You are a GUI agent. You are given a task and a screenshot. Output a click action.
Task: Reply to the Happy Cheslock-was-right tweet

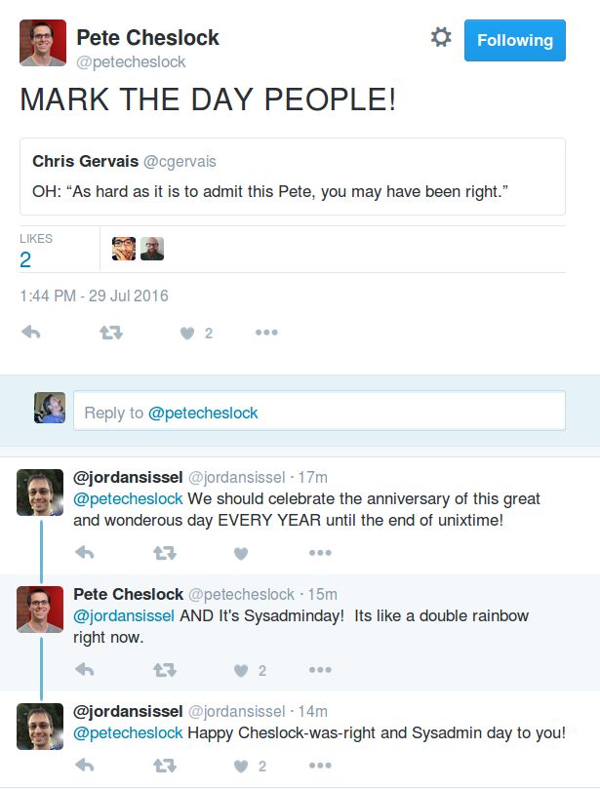pos(85,766)
